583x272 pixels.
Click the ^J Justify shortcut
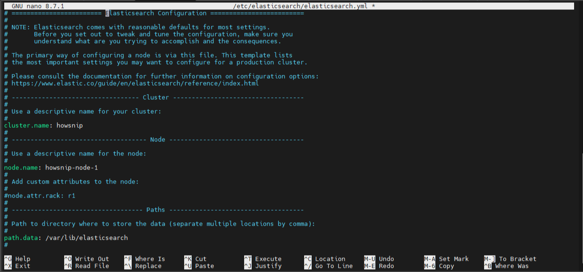pos(263,266)
